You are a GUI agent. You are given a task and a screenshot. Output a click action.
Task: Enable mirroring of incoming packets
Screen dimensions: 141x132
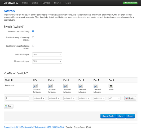tap(33, 37)
